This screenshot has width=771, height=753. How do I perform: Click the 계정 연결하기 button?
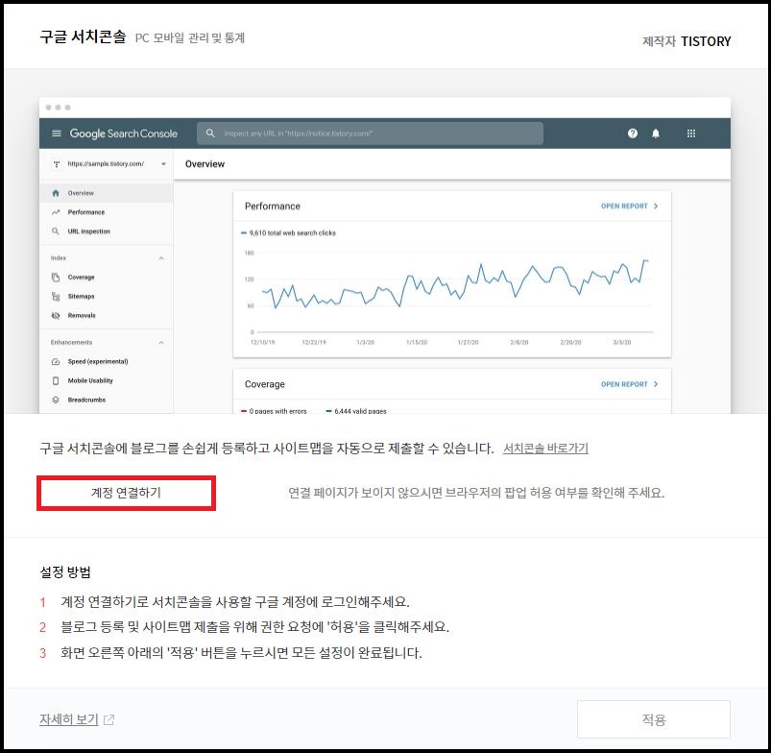coord(126,493)
